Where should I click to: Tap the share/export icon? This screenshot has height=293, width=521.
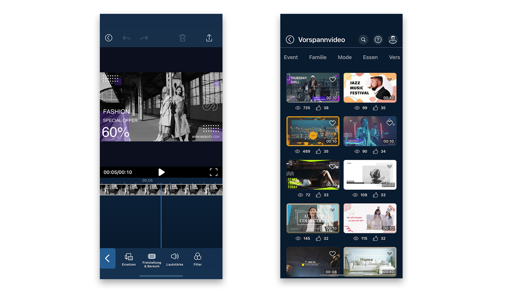(209, 38)
